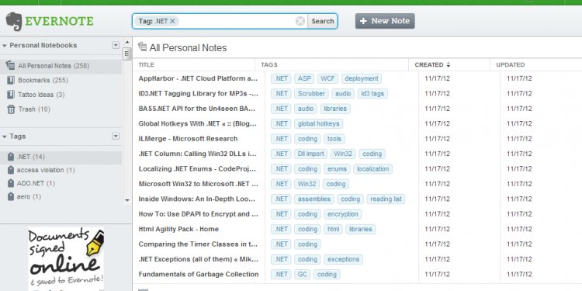Open Comparing the Timer Classes note
Screen dimensions: 582x291
point(198,244)
